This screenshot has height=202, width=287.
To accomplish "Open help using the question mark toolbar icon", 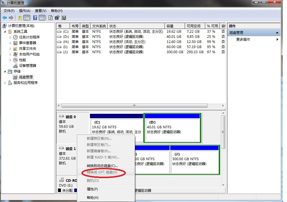I will (x=35, y=17).
